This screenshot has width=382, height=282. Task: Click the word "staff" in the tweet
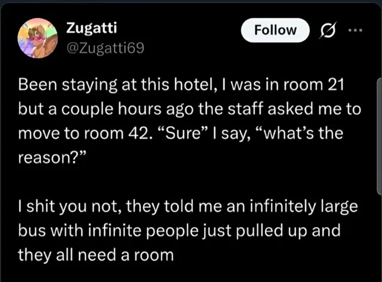click(246, 109)
